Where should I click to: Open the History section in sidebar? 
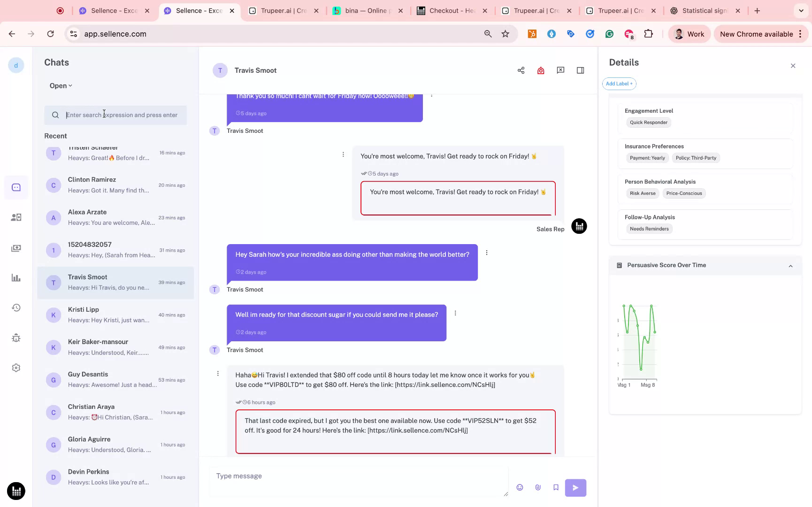tap(16, 307)
